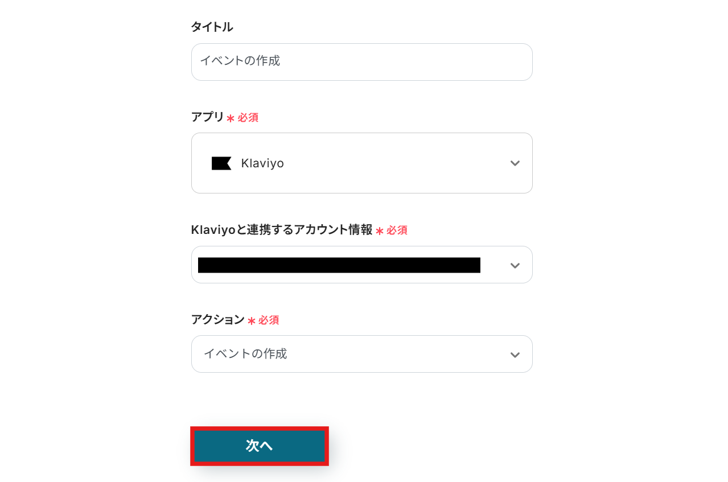
Task: Click the アプリ field label
Action: [x=208, y=117]
